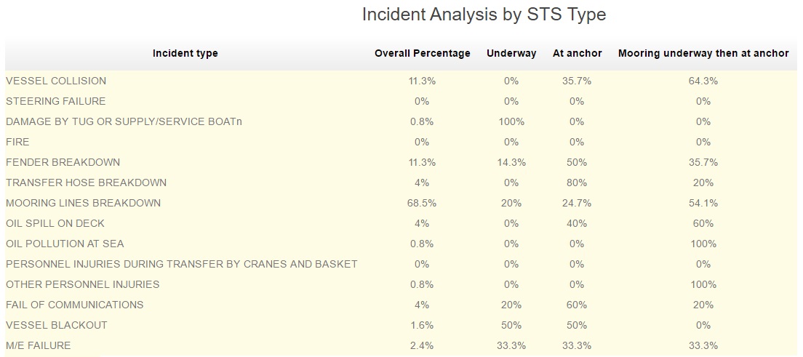
Task: Select the VESSEL COLLISION row label
Action: point(56,81)
